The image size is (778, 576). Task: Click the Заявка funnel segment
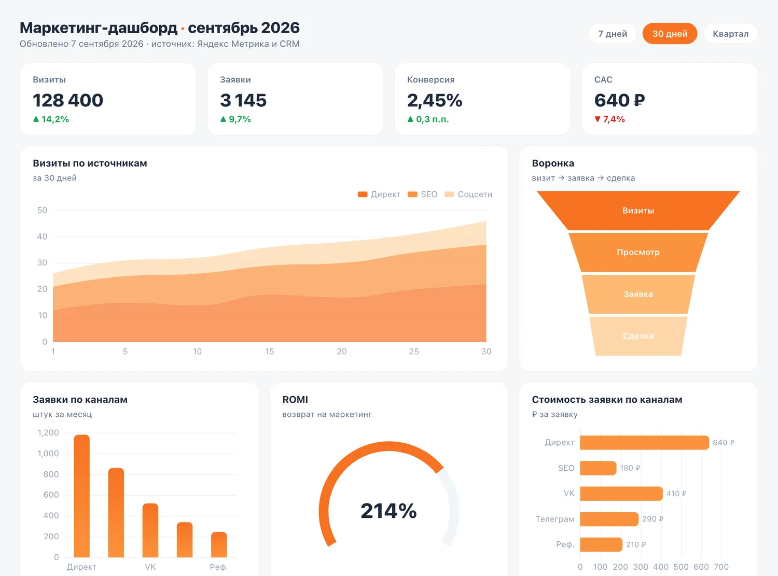point(638,294)
